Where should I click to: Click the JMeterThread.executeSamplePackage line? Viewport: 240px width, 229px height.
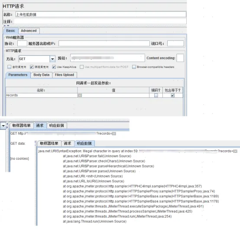(x=133, y=206)
